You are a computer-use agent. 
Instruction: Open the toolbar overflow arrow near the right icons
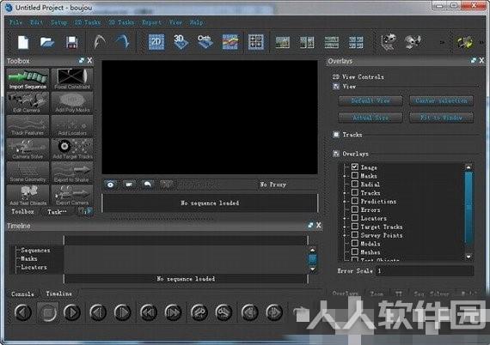pyautogui.click(x=442, y=42)
